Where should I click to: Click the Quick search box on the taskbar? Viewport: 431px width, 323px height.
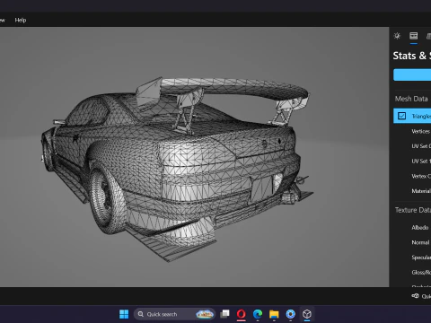pos(174,314)
